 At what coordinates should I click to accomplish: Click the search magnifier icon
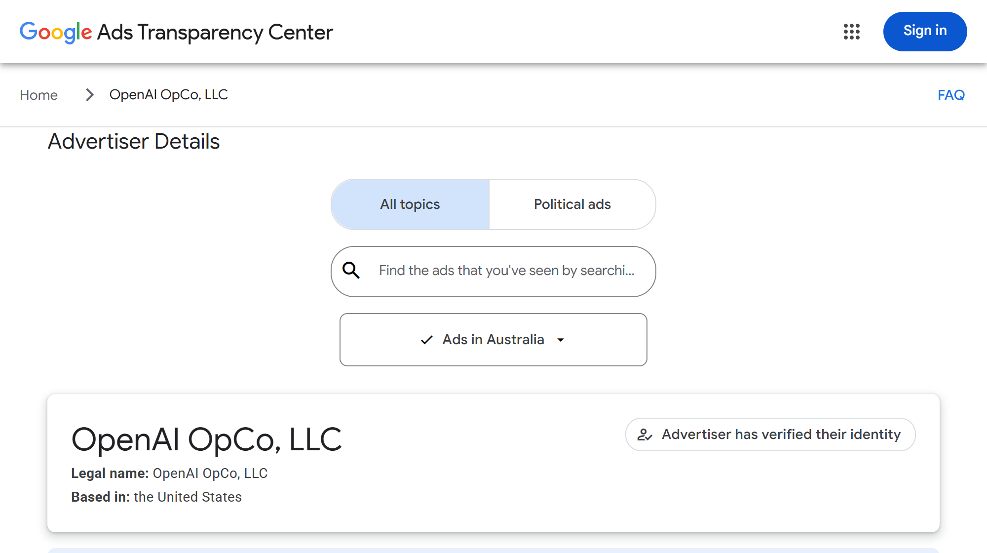[x=351, y=271]
